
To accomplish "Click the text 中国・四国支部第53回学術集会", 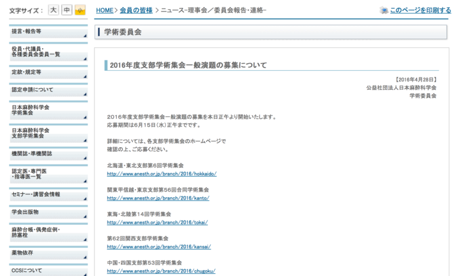I will 145,263.
